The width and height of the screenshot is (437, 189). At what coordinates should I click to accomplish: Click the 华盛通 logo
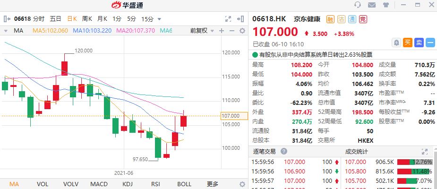(127, 5)
